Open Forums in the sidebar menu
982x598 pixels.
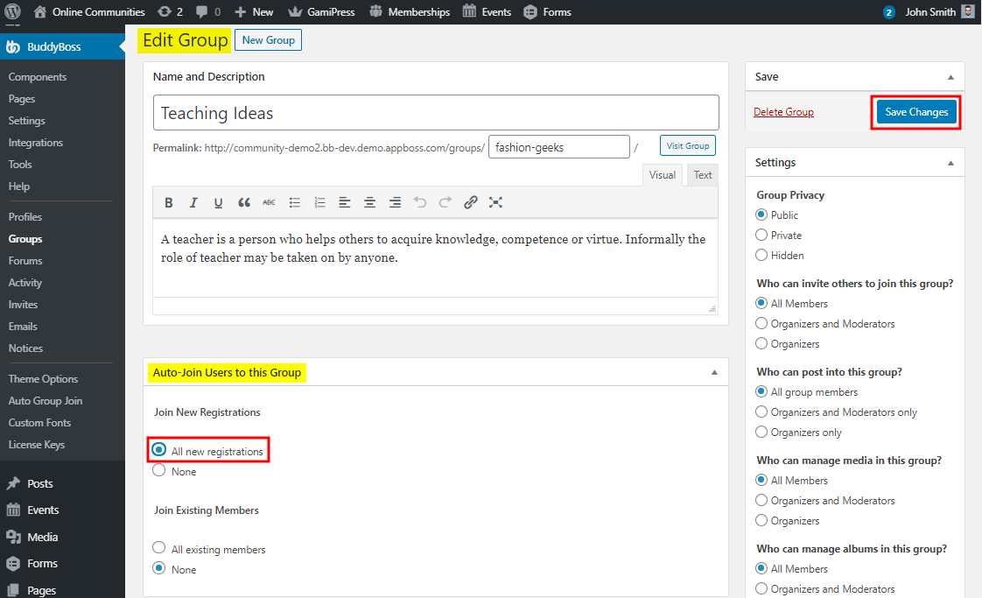[25, 261]
